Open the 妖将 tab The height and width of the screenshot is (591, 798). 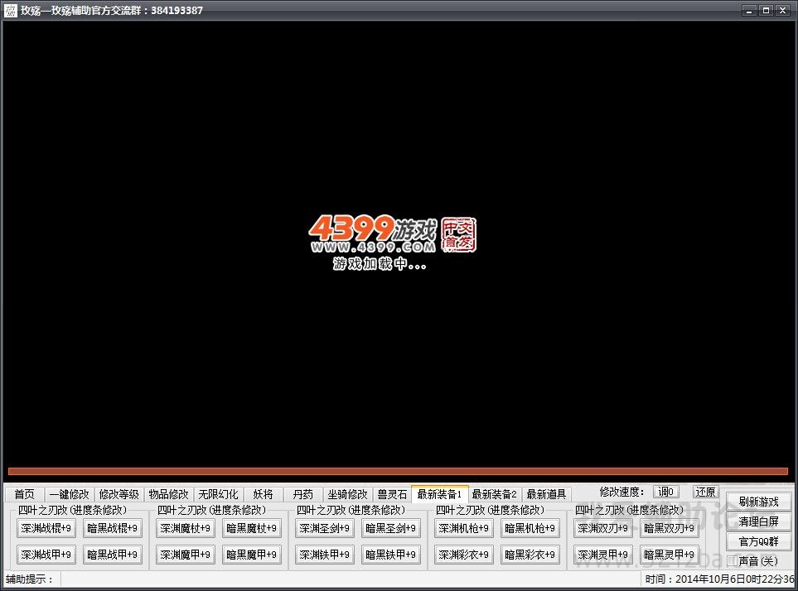263,494
